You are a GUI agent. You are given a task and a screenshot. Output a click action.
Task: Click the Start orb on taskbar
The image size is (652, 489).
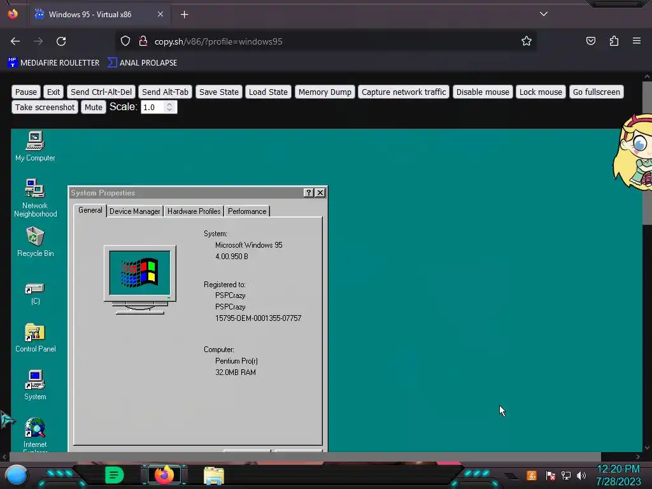point(17,476)
